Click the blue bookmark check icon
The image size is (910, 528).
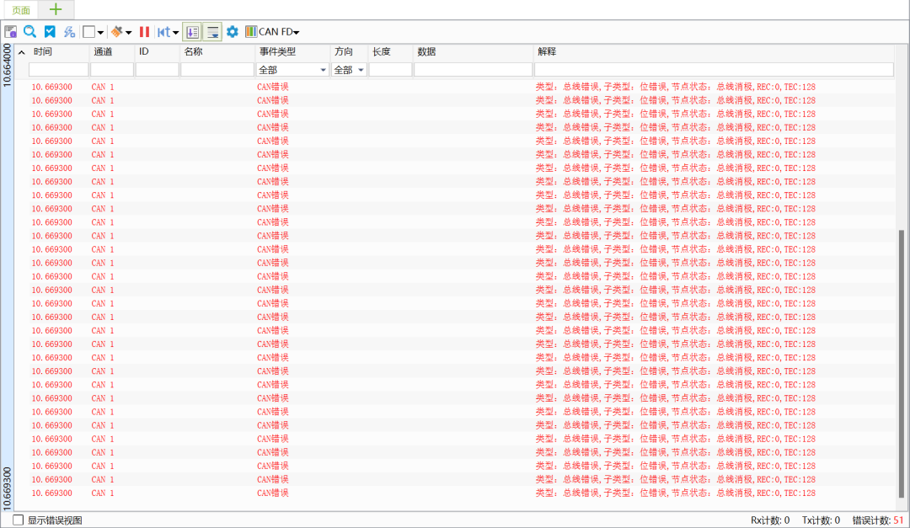point(50,32)
